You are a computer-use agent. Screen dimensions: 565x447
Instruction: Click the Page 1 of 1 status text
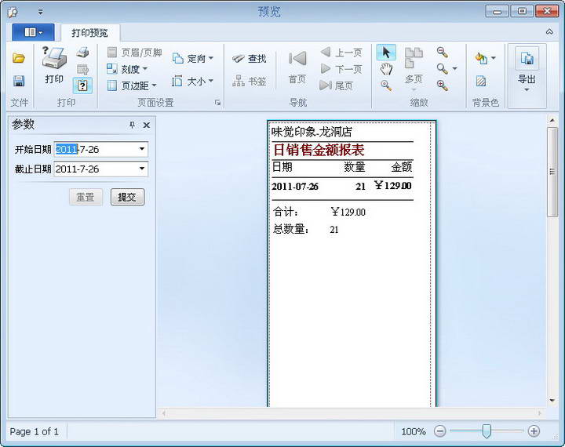coord(35,431)
